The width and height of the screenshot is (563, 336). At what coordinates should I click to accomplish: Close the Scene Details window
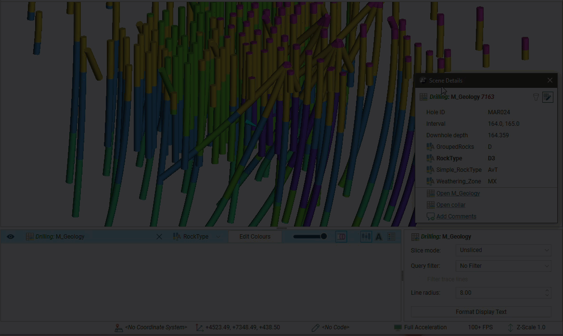pos(550,80)
